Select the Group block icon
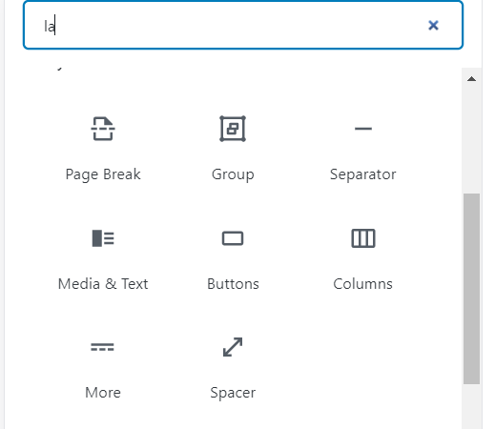The image size is (495, 429). (x=233, y=129)
